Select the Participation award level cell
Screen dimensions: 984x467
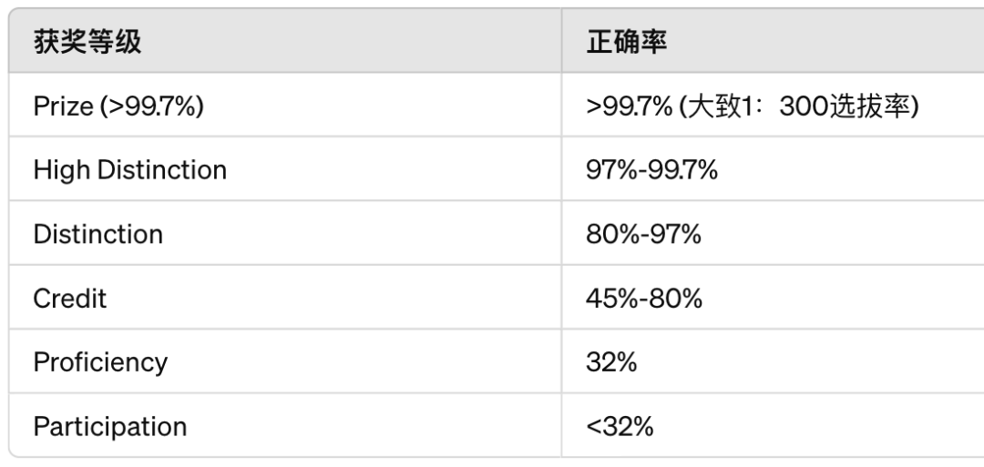click(109, 425)
